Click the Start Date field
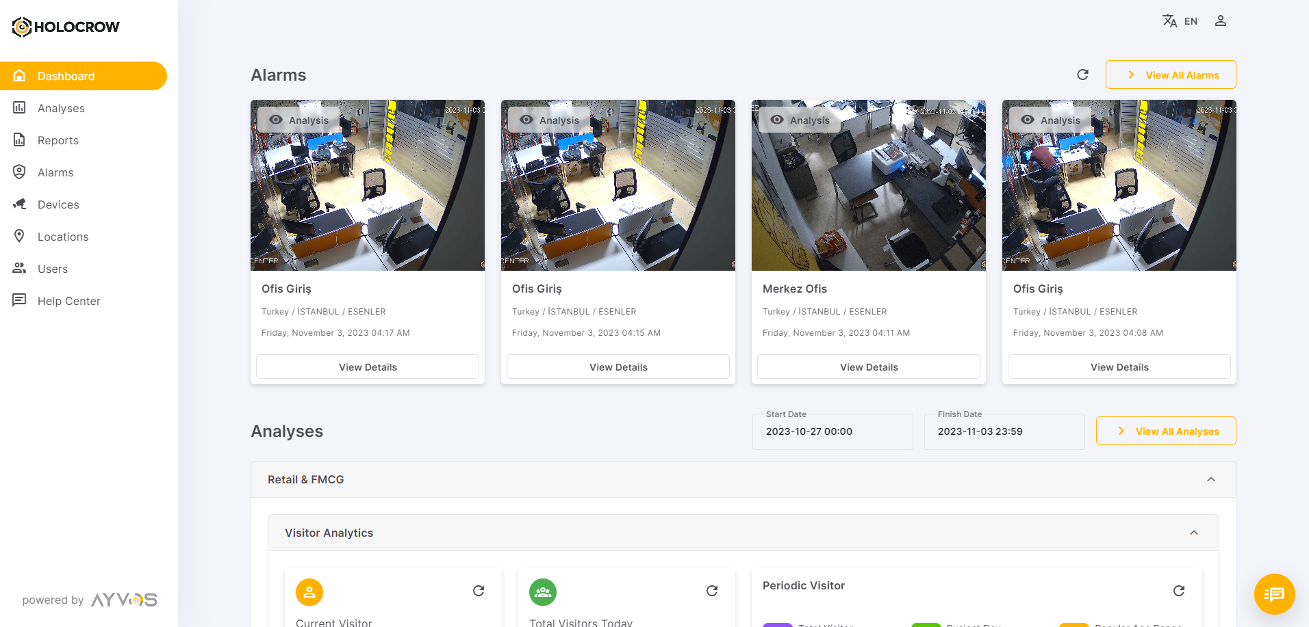Image resolution: width=1309 pixels, height=627 pixels. (x=833, y=431)
